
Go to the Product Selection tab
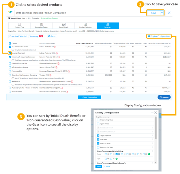coord(86,26)
